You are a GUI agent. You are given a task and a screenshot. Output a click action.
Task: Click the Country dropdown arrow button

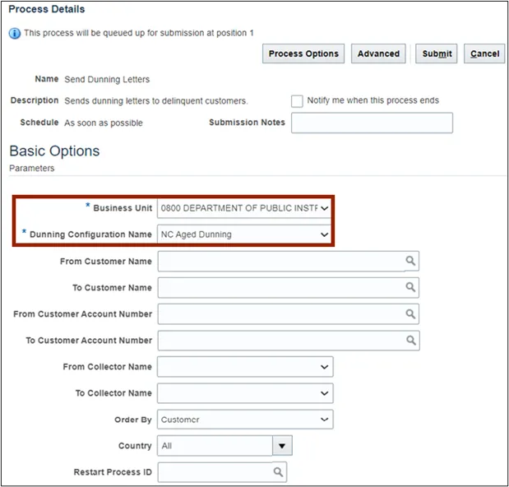click(283, 446)
